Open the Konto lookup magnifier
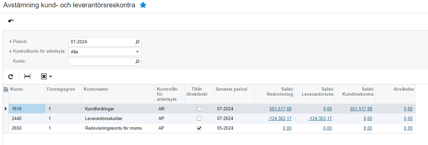The width and height of the screenshot is (428, 145). 137,62
